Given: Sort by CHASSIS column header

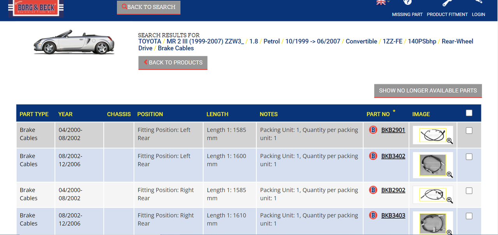Looking at the screenshot, I should click(x=119, y=114).
